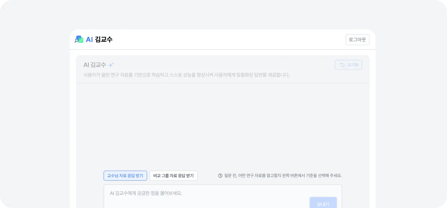Click the 초기화 text label on reset button
Viewport: 447px width, 208px height.
pyautogui.click(x=352, y=65)
